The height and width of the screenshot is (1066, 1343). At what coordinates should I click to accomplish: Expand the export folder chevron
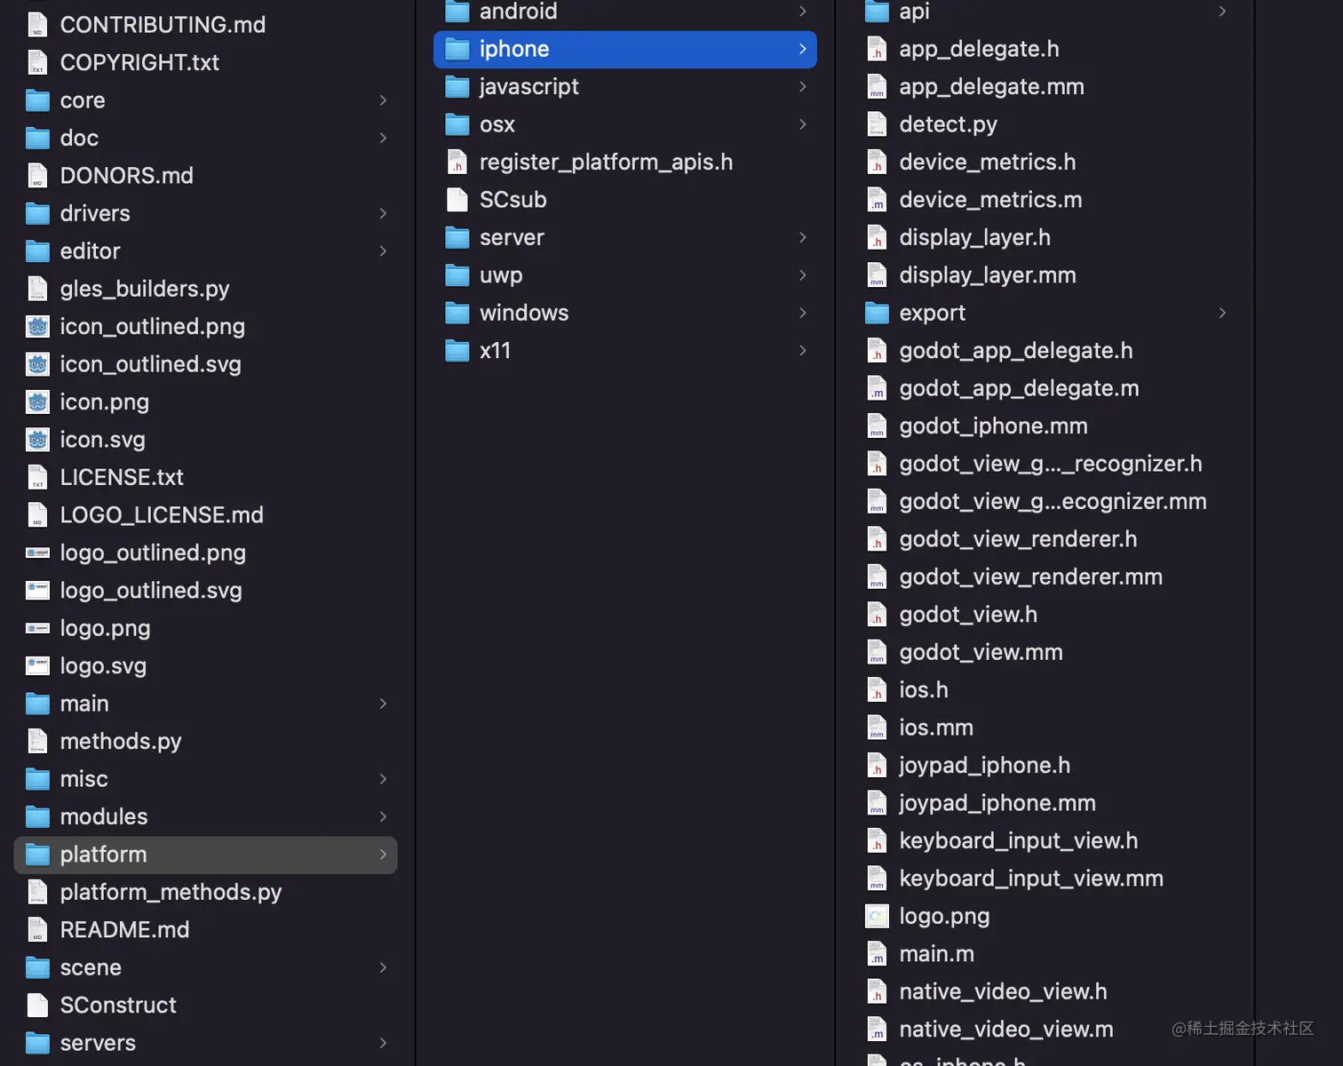pyautogui.click(x=1222, y=313)
